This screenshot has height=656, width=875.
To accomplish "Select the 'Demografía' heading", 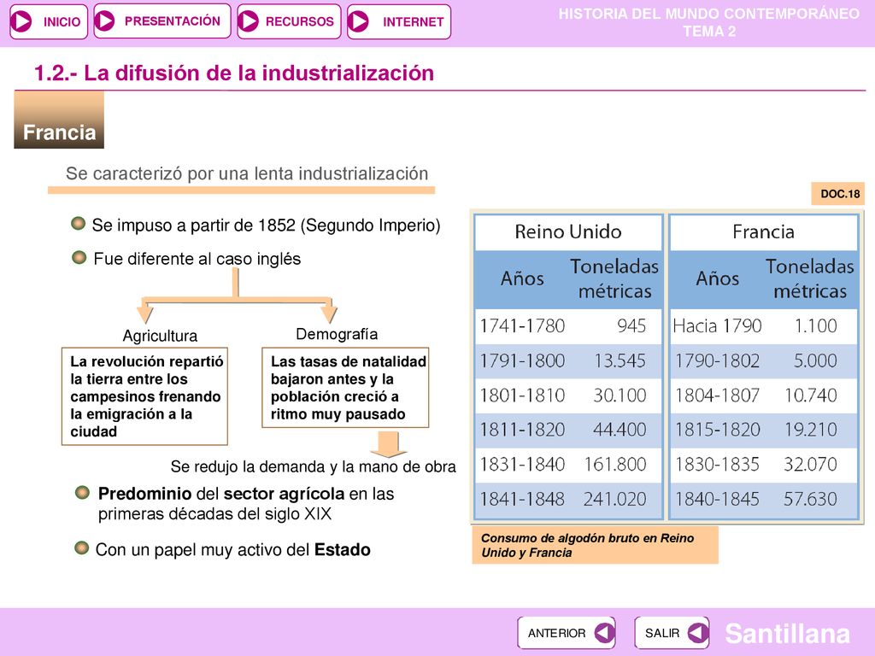I will (x=337, y=334).
